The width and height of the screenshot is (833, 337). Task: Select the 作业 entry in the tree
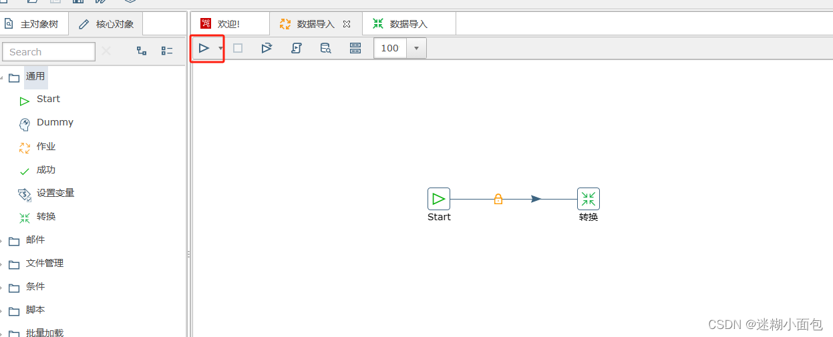(x=46, y=146)
